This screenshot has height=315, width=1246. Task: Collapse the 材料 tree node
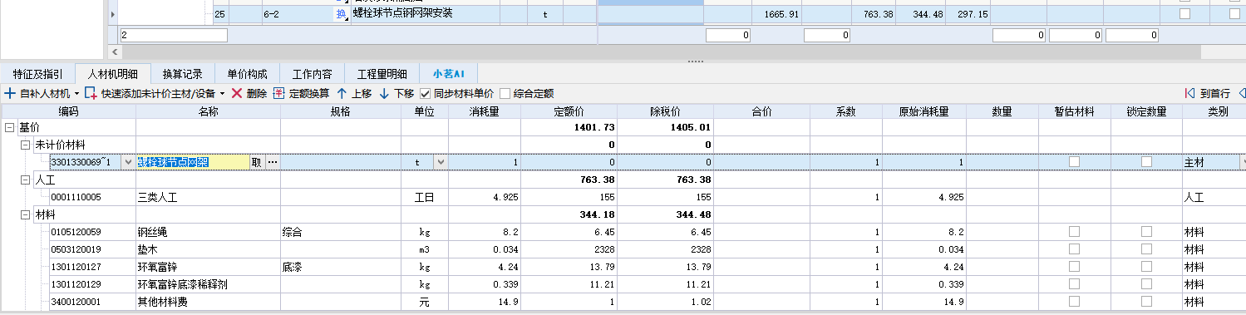[x=26, y=214]
